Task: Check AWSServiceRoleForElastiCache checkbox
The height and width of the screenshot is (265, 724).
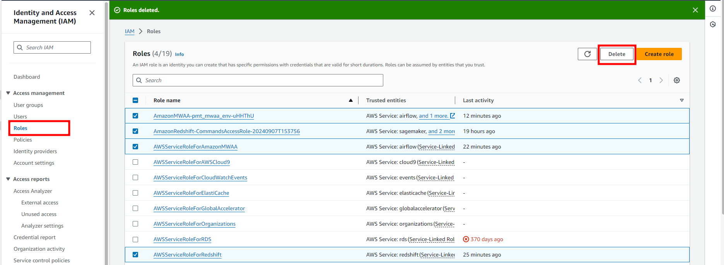Action: coord(135,193)
